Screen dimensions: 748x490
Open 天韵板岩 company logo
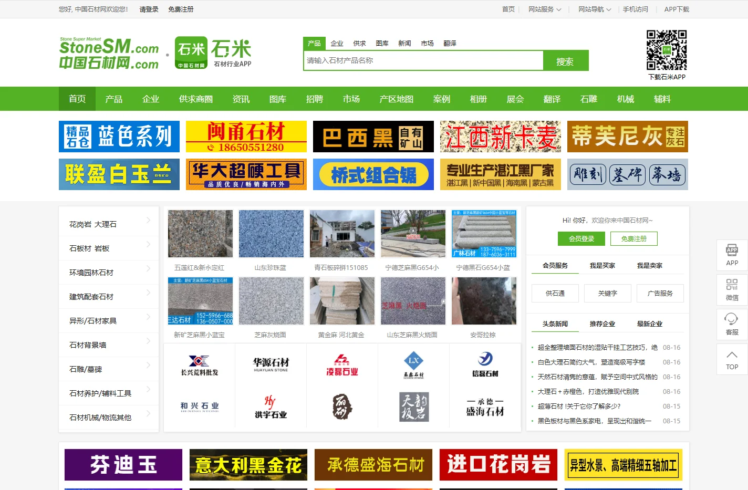click(414, 406)
